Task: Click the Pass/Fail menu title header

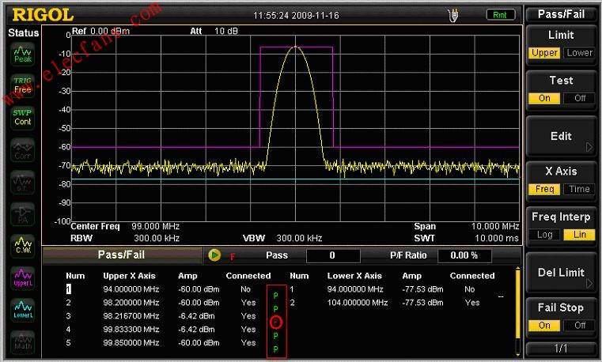Action: pyautogui.click(x=561, y=14)
